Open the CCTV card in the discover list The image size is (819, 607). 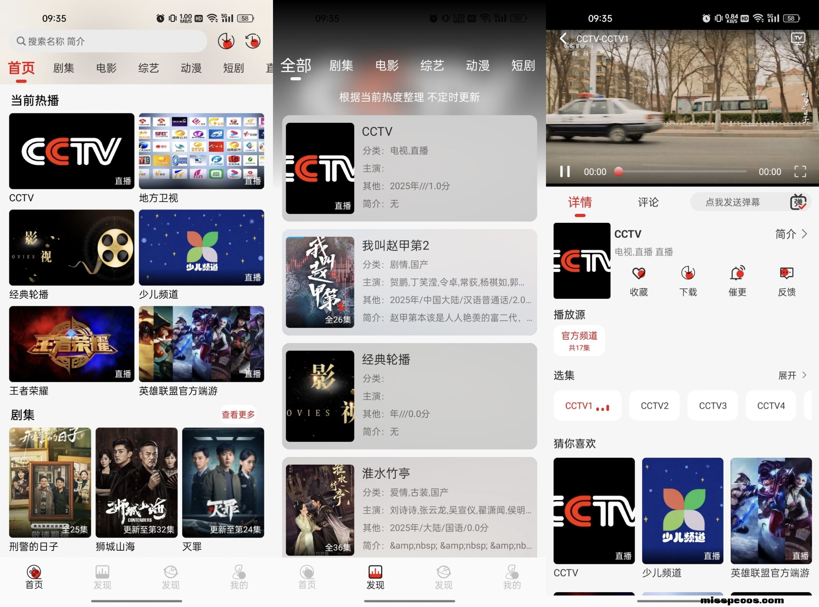[409, 168]
